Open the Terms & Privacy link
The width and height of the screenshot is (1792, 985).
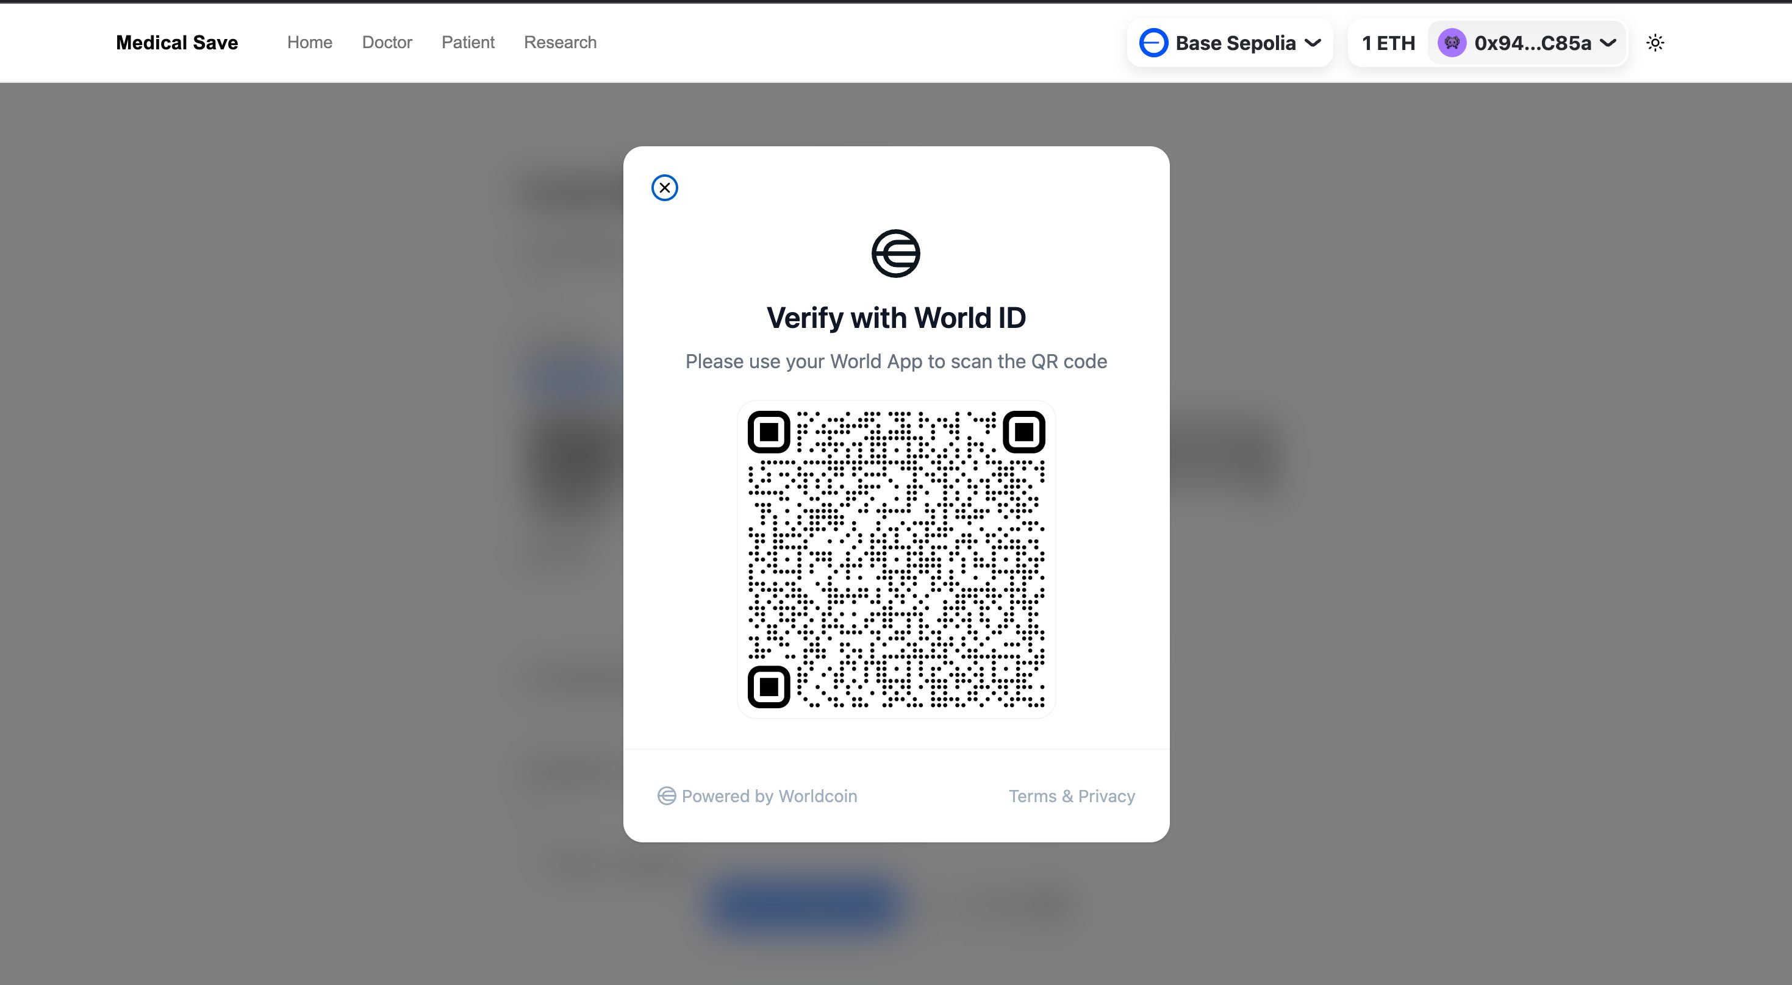[x=1071, y=796]
